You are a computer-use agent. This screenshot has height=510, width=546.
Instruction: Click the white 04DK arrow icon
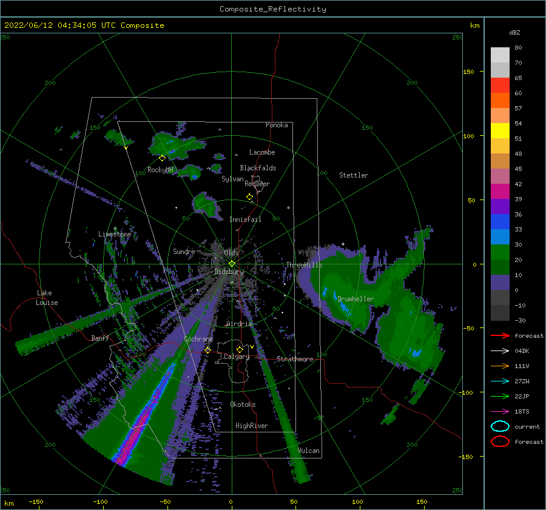coord(500,351)
